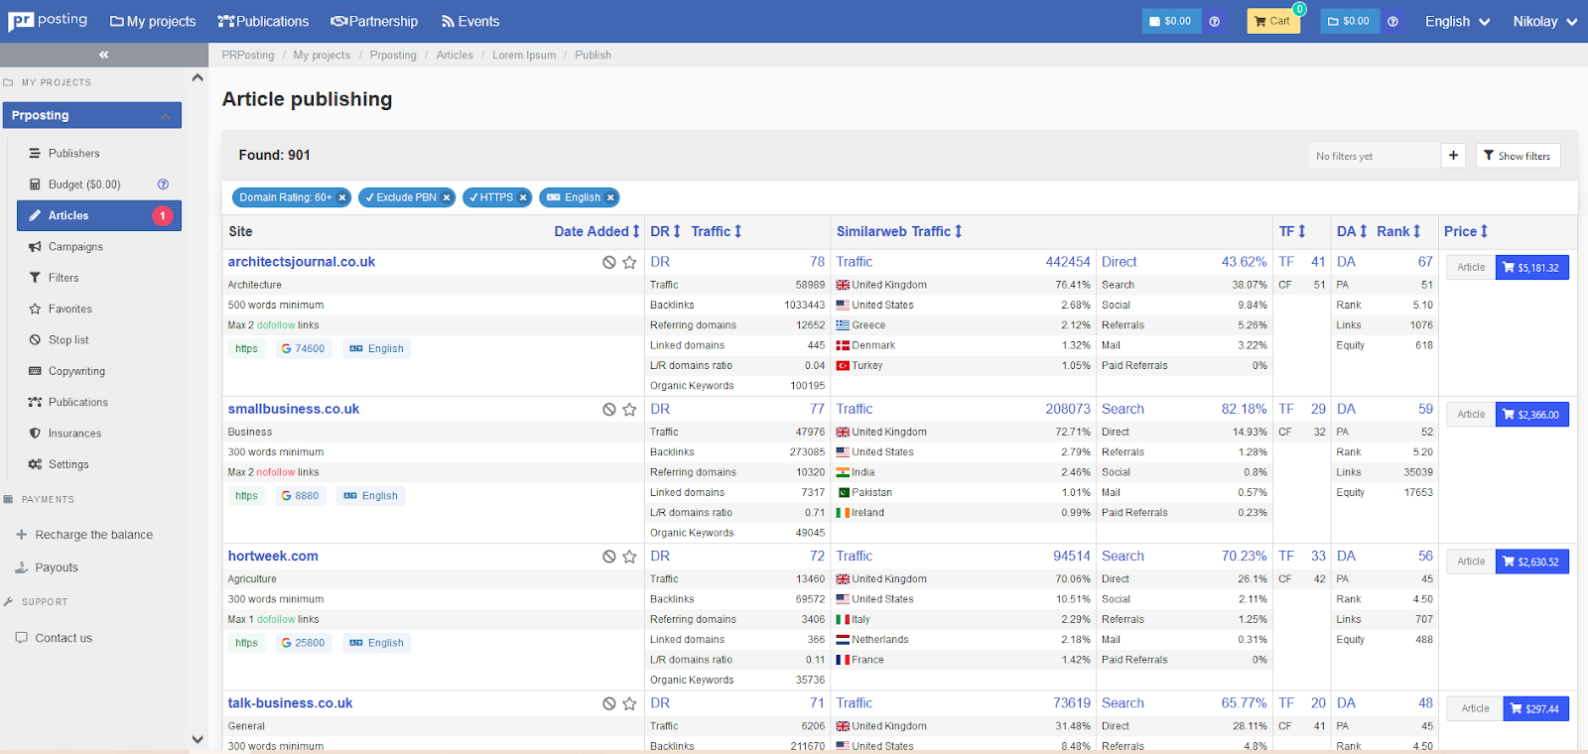Open Publications in top navigation
Image resolution: width=1588 pixels, height=754 pixels.
coord(263,21)
